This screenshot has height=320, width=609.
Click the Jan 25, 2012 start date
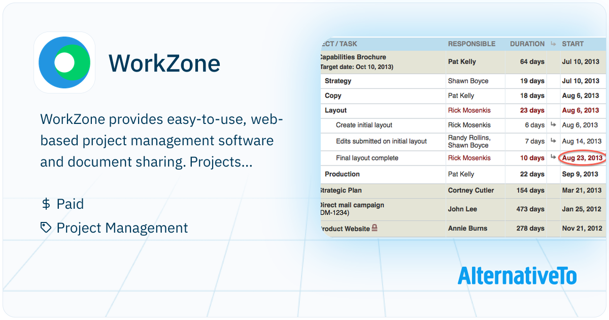coord(582,209)
